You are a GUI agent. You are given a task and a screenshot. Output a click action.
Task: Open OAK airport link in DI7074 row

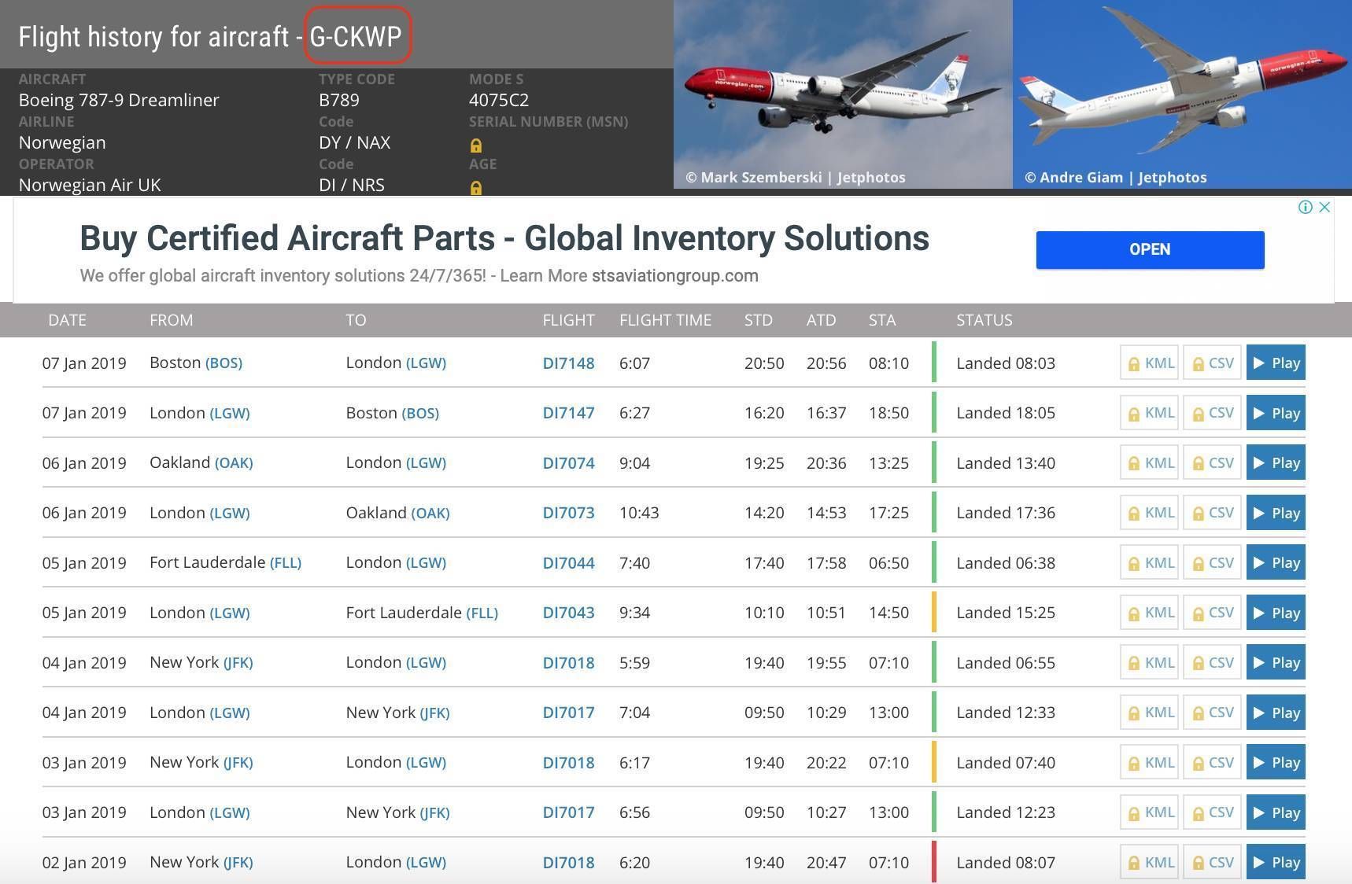click(x=234, y=463)
